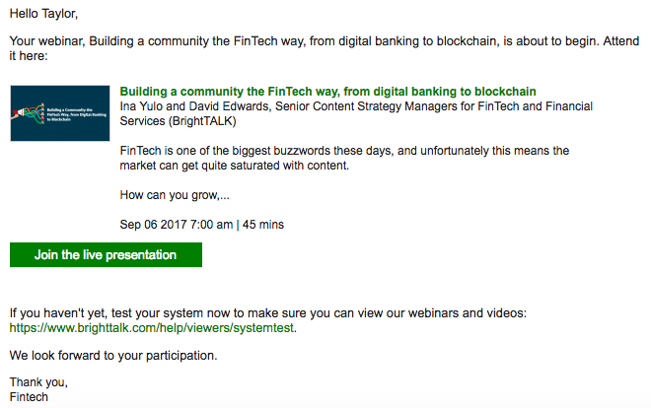Open the brighttalk.com systemtest help link
Viewport: 651px width, 408px height.
click(x=152, y=328)
